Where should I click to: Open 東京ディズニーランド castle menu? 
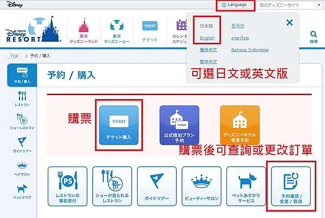coord(84,31)
